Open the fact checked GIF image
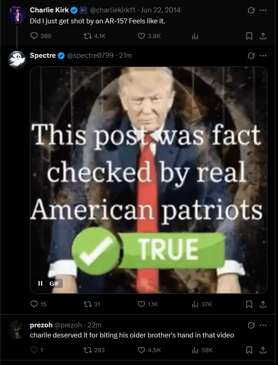This screenshot has height=365, width=278. 149,180
